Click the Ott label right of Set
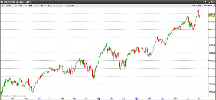216x100 pixels. point(162,99)
